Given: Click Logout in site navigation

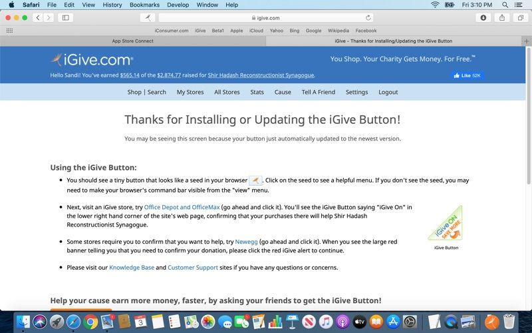Looking at the screenshot, I should (388, 92).
